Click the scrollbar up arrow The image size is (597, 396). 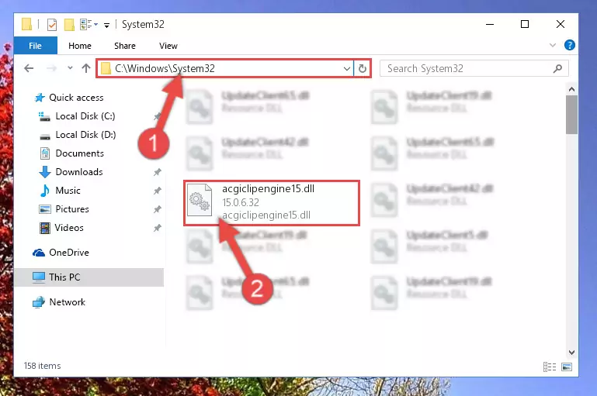pyautogui.click(x=571, y=89)
